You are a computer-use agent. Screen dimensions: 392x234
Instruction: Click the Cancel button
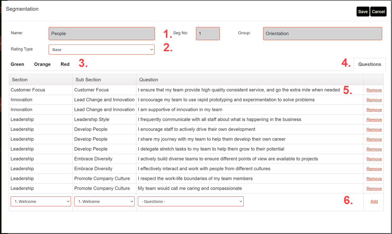(x=378, y=11)
